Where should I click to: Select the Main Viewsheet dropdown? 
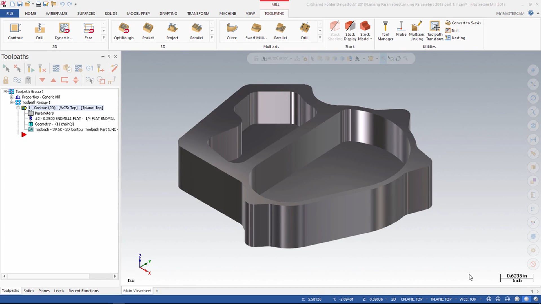point(156,291)
